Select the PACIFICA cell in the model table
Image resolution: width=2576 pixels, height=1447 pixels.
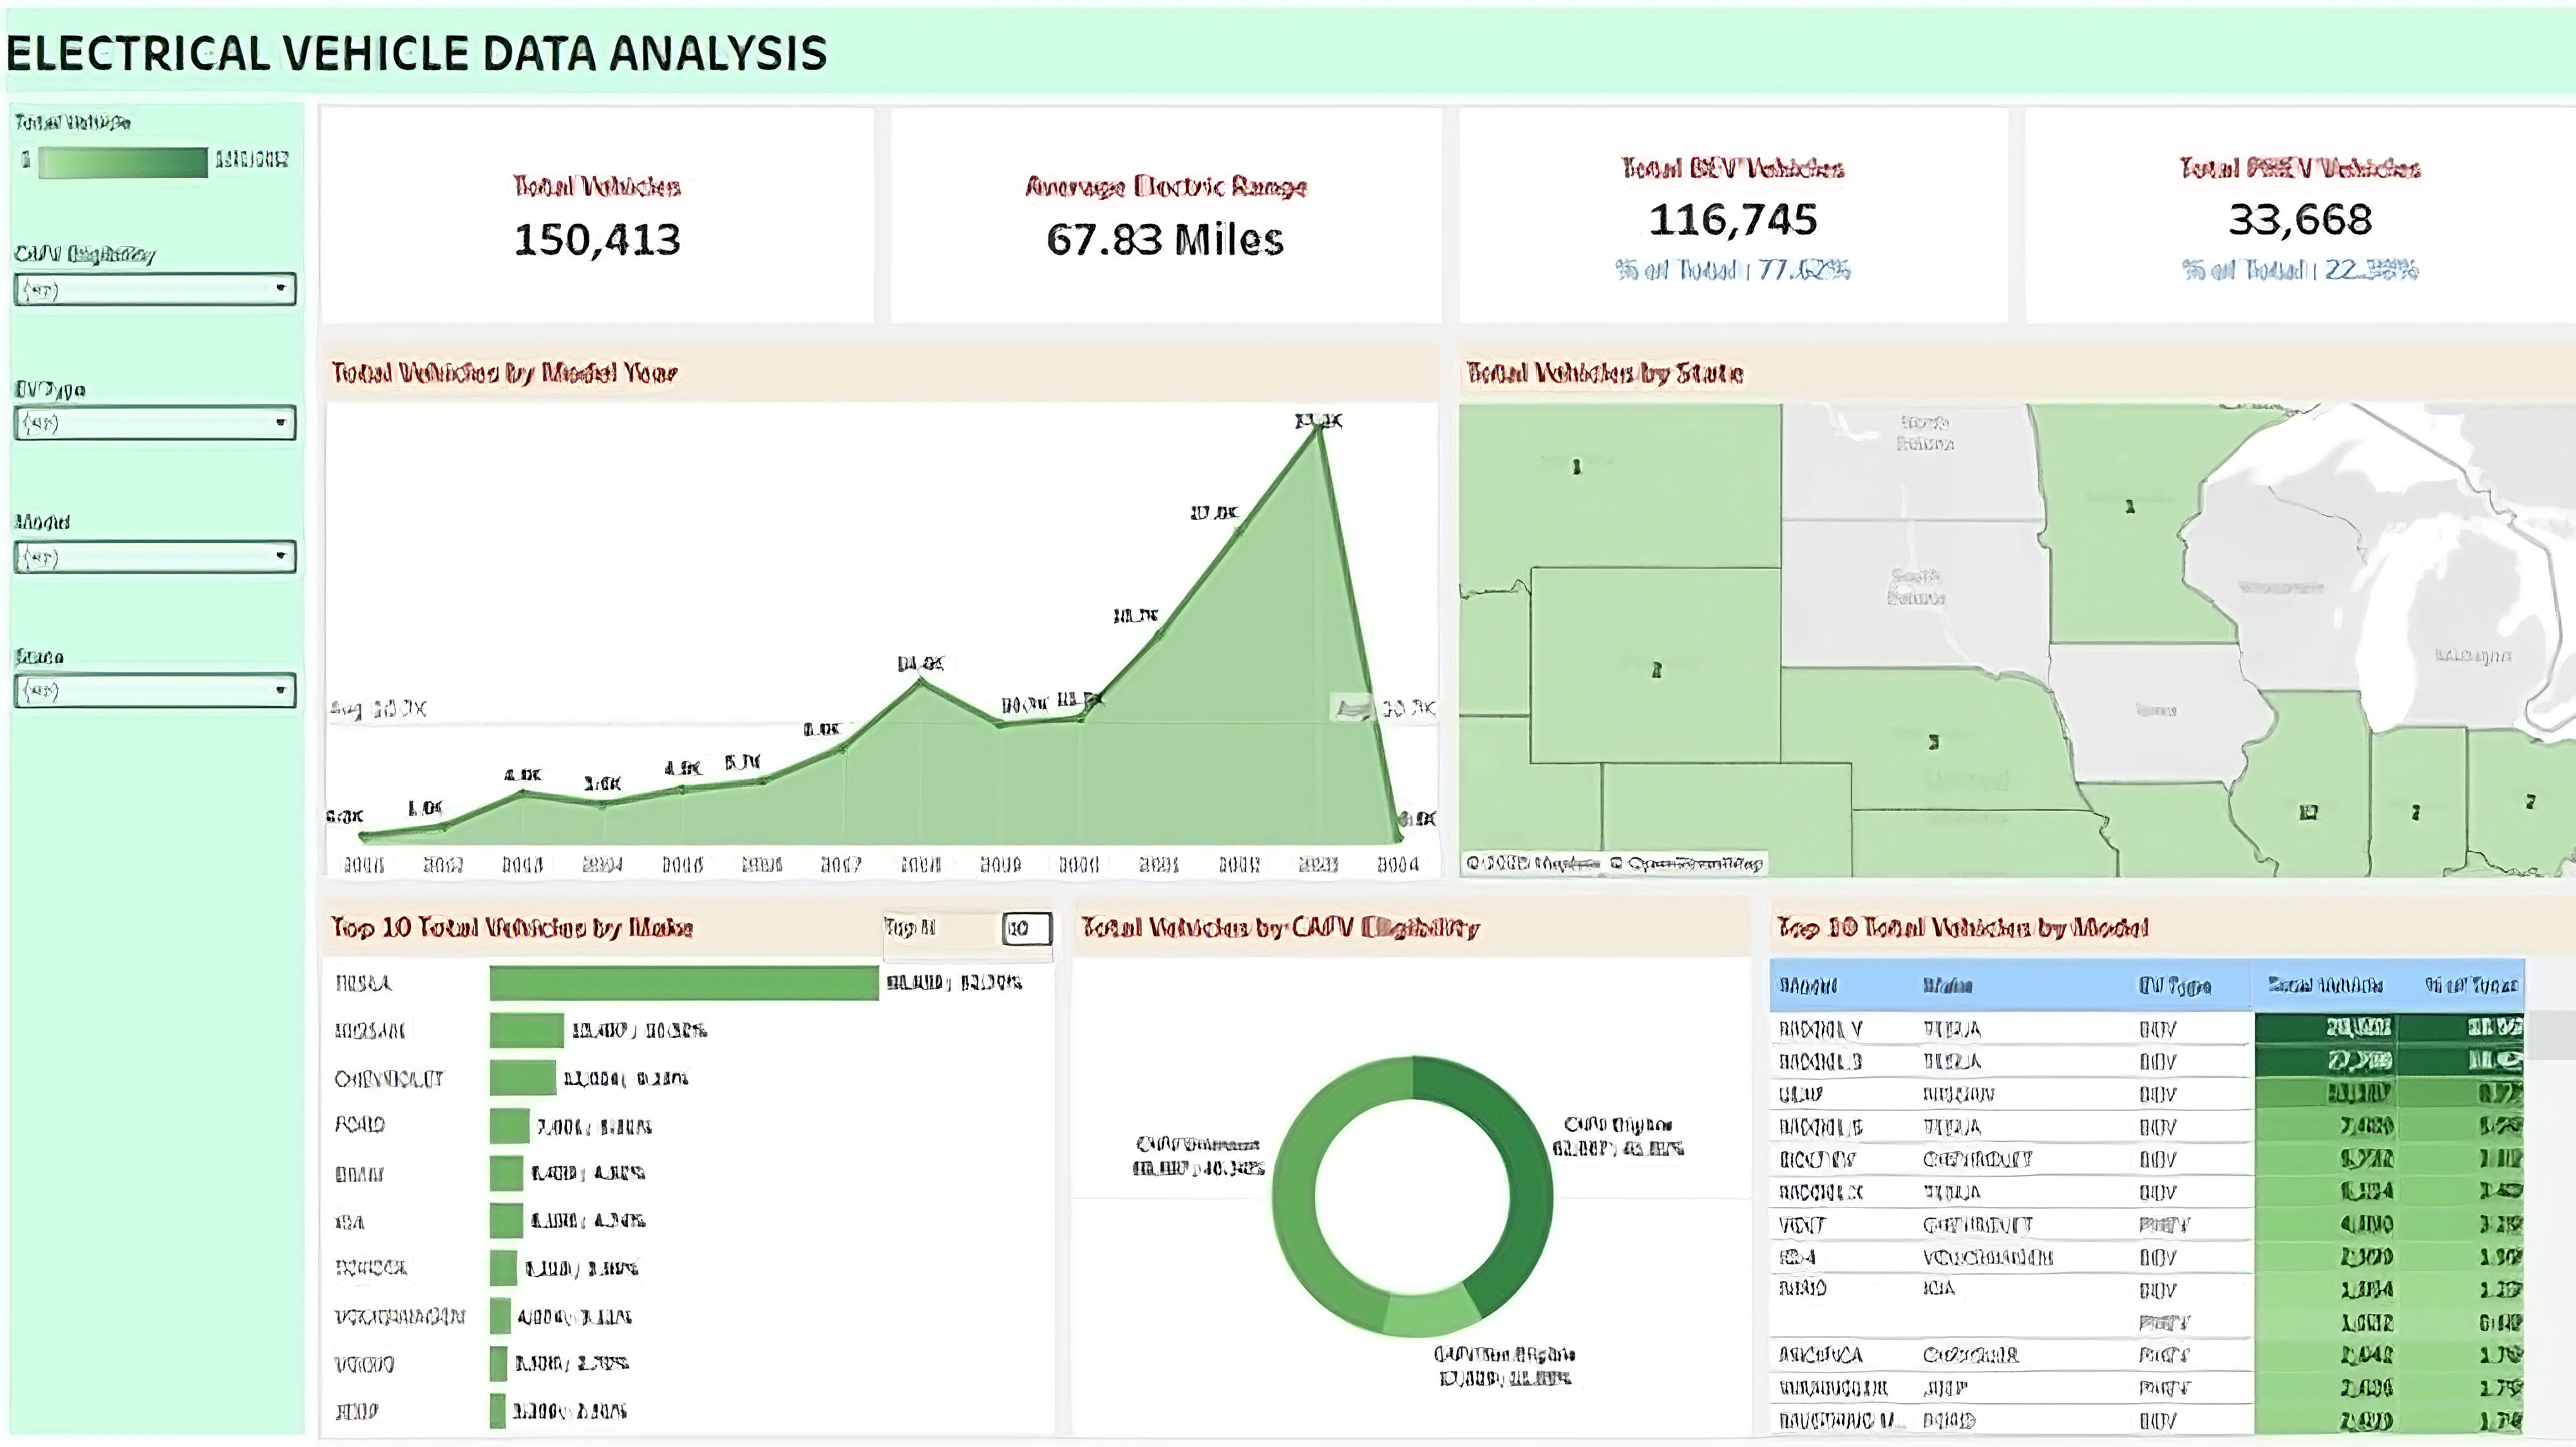[1820, 1355]
